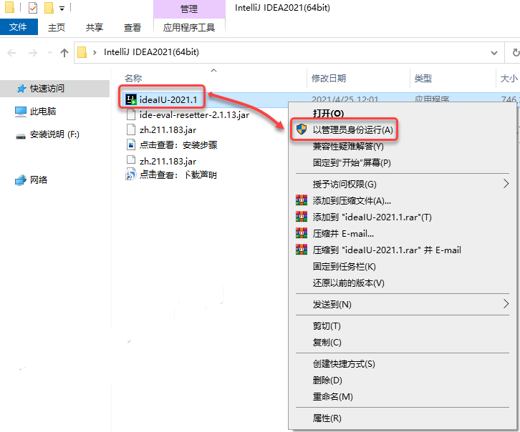Sort by the 类型 column header
This screenshot has height=432, width=520.
pyautogui.click(x=423, y=79)
